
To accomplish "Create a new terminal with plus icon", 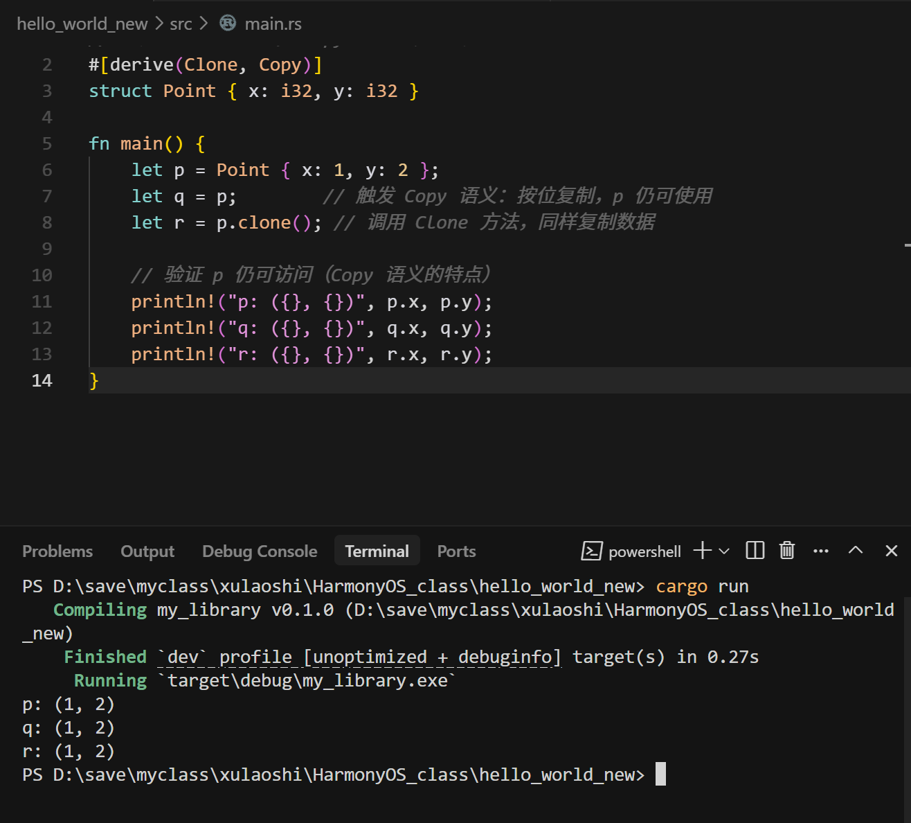I will tap(703, 550).
